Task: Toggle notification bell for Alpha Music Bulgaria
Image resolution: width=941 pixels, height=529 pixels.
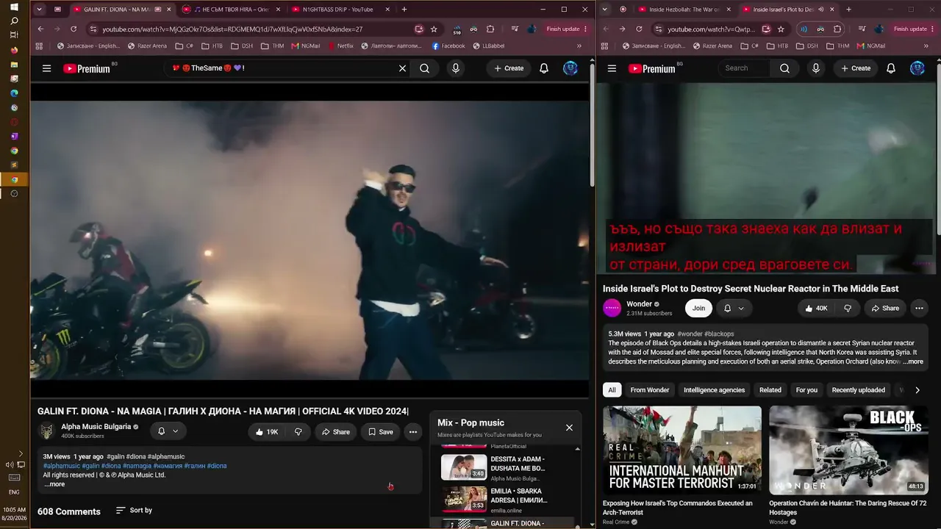Action: [x=168, y=431]
